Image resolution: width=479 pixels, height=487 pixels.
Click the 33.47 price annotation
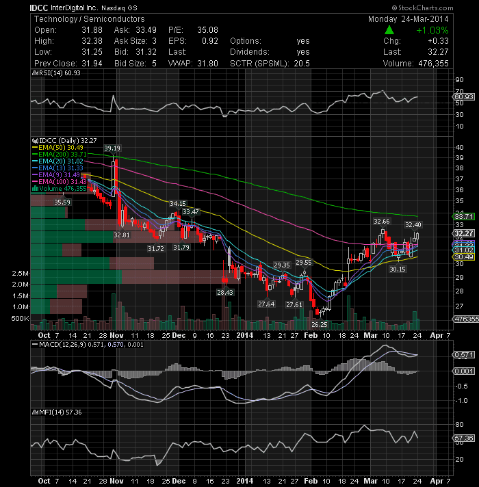(x=190, y=212)
